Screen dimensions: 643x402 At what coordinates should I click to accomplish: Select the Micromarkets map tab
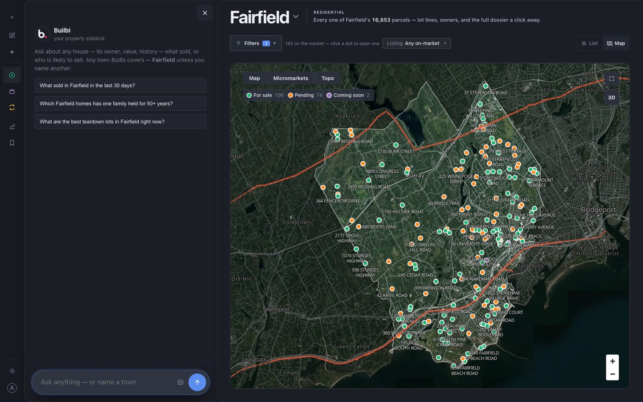pos(291,78)
